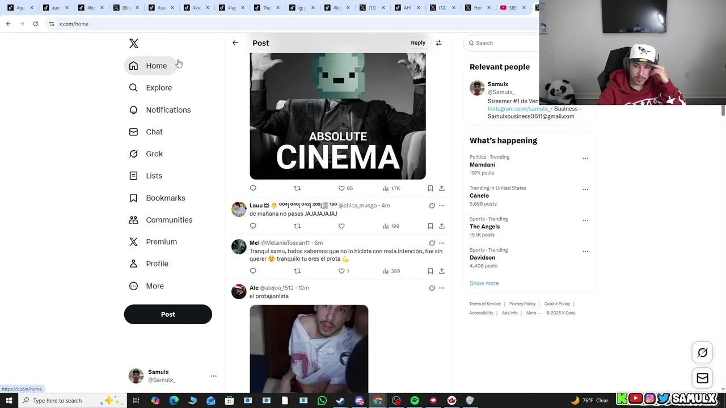726x408 pixels.
Task: Share the @chica_musgo reply
Action: click(x=442, y=226)
